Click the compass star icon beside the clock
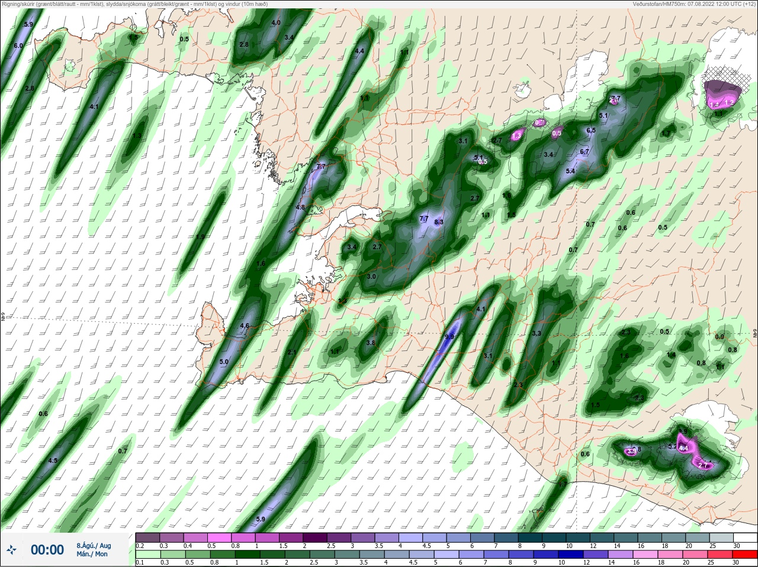Image resolution: width=758 pixels, height=567 pixels. [12, 550]
